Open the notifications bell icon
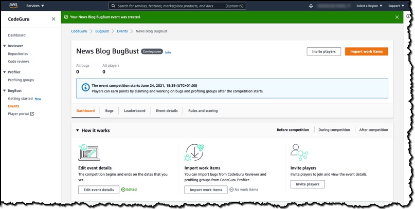Image resolution: width=415 pixels, height=209 pixels. coord(311,6)
